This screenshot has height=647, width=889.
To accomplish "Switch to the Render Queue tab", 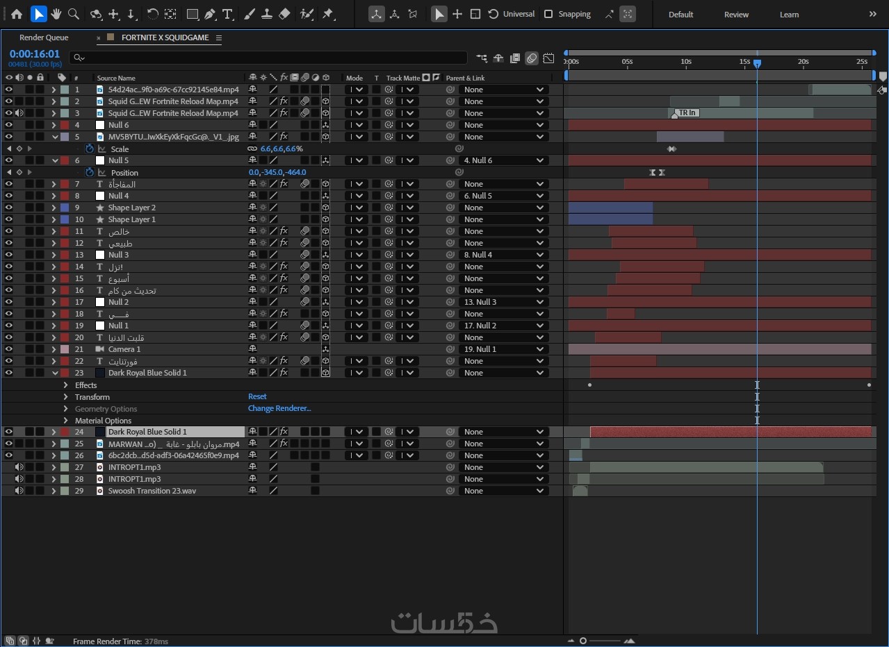I will coord(44,37).
